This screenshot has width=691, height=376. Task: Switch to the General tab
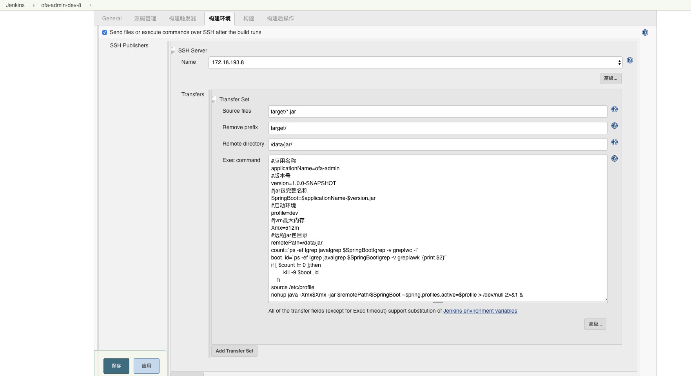pyautogui.click(x=112, y=18)
